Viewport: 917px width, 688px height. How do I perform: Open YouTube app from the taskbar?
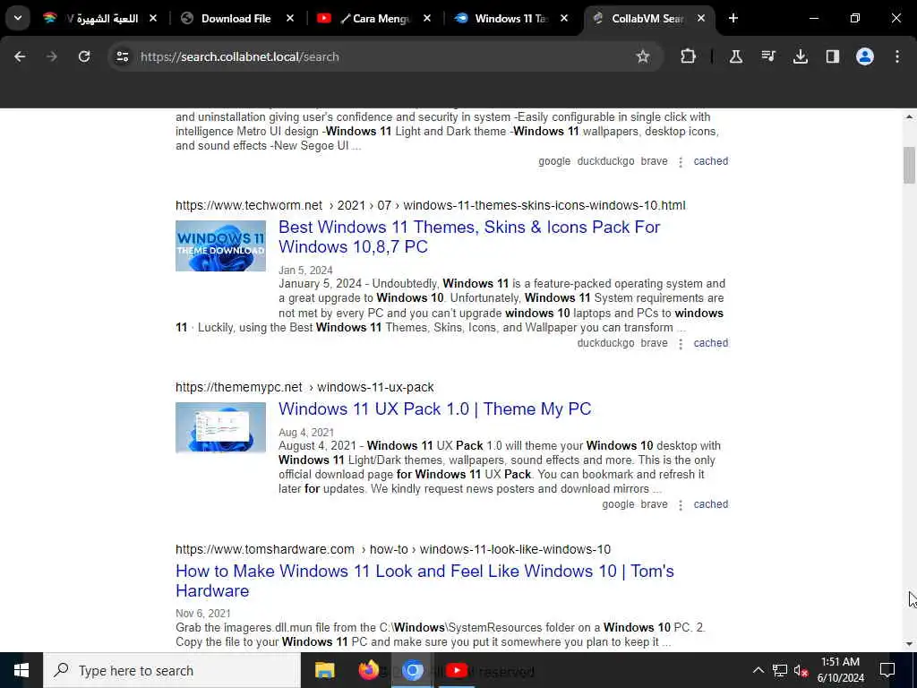[456, 670]
